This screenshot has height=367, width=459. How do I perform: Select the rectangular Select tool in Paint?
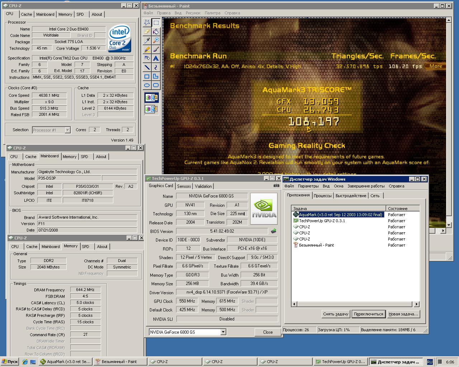coord(156,23)
